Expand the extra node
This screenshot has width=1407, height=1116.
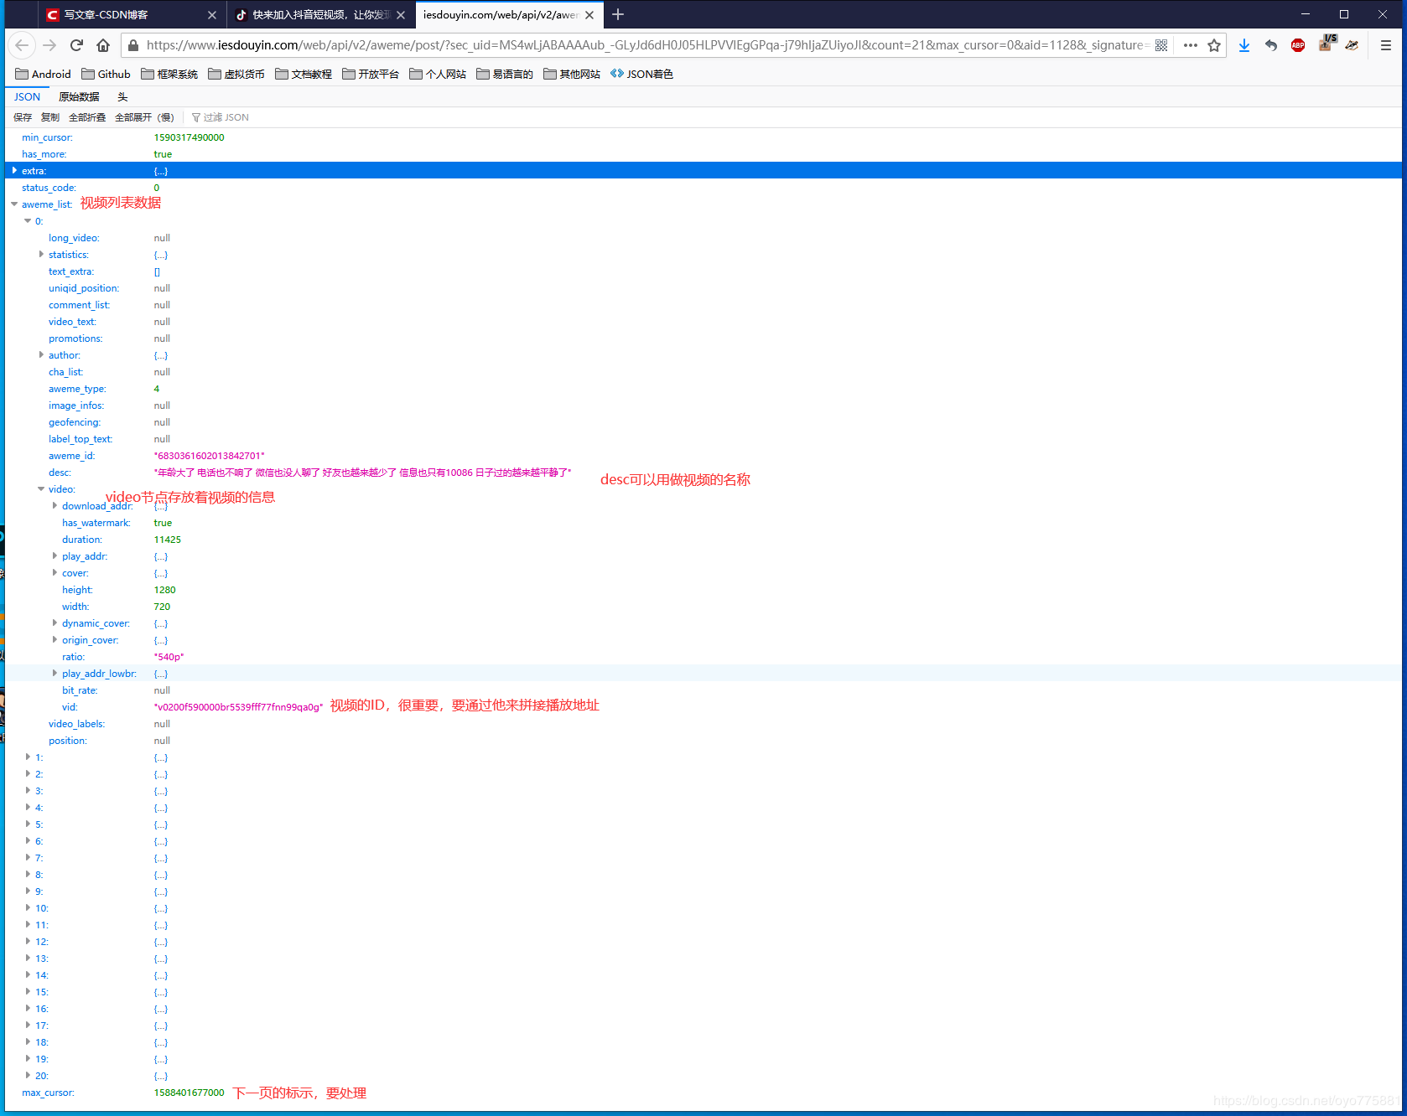pyautogui.click(x=15, y=171)
